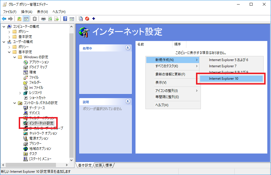Click the Up one level folder icon
This screenshot has width=271, height=175.
(19, 19)
